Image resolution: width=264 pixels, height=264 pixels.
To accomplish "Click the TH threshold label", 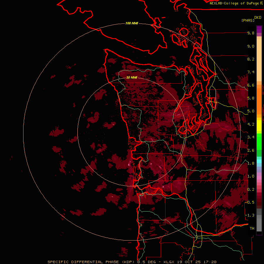I will tap(252, 229).
